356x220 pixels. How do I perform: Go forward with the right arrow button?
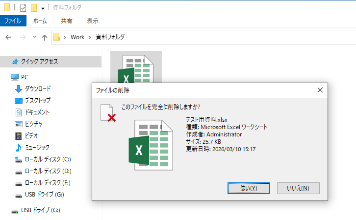[23, 37]
